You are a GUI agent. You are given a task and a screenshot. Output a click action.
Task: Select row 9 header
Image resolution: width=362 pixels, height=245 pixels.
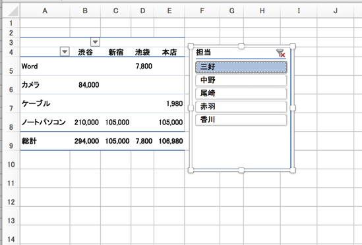pyautogui.click(x=11, y=141)
